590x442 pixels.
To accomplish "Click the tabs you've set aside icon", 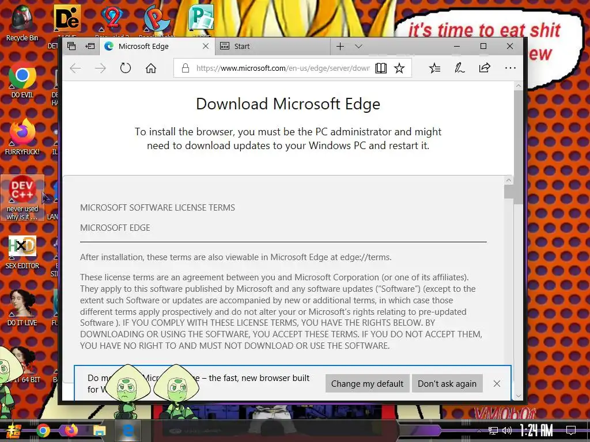I will [71, 46].
